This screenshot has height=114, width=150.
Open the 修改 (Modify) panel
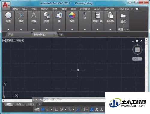tap(21, 17)
